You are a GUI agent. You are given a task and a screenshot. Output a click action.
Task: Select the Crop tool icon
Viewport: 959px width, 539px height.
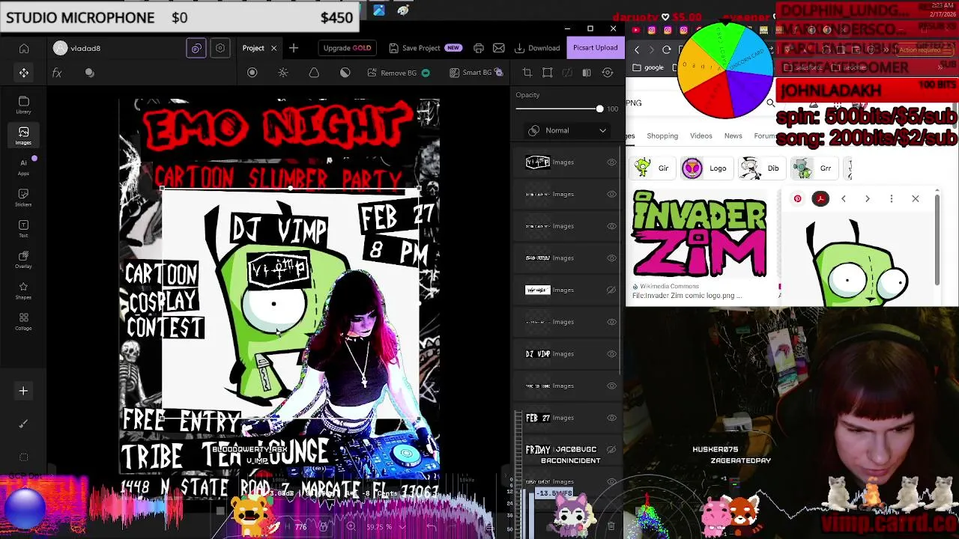coord(527,73)
